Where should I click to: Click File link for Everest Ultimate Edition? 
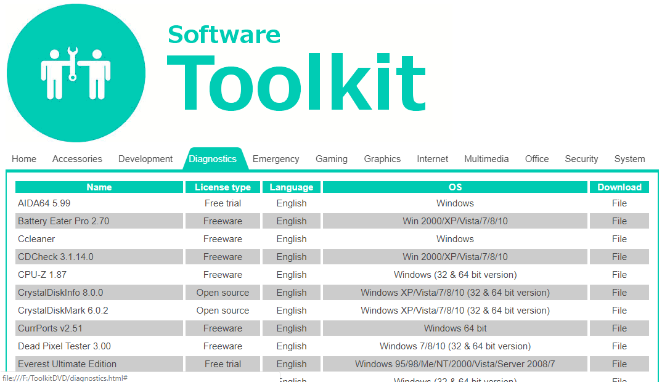click(619, 364)
